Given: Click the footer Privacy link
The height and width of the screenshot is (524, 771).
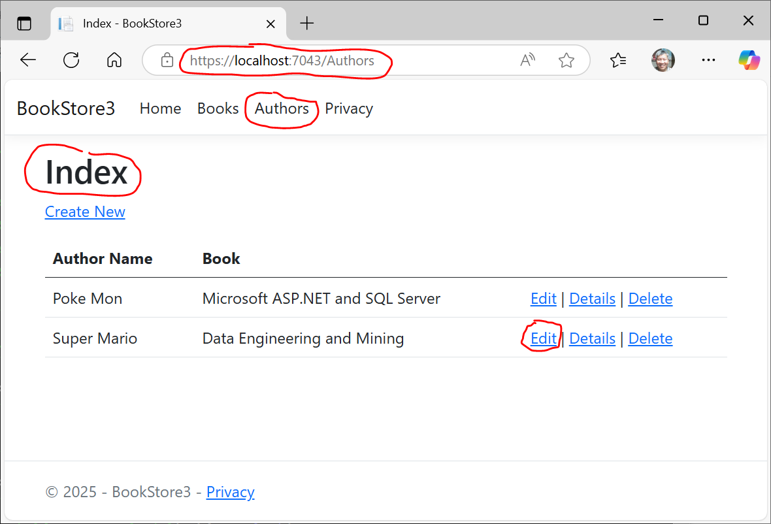Looking at the screenshot, I should point(230,491).
